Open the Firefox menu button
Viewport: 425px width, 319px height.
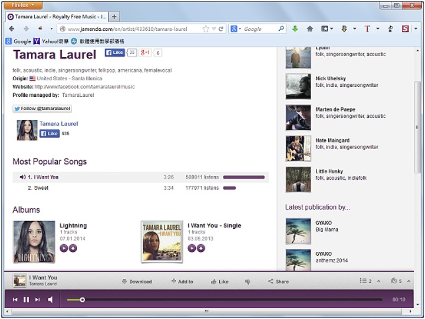[x=23, y=5]
